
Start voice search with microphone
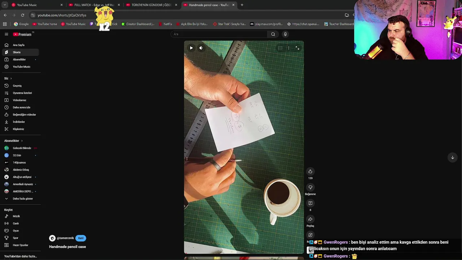tap(285, 34)
